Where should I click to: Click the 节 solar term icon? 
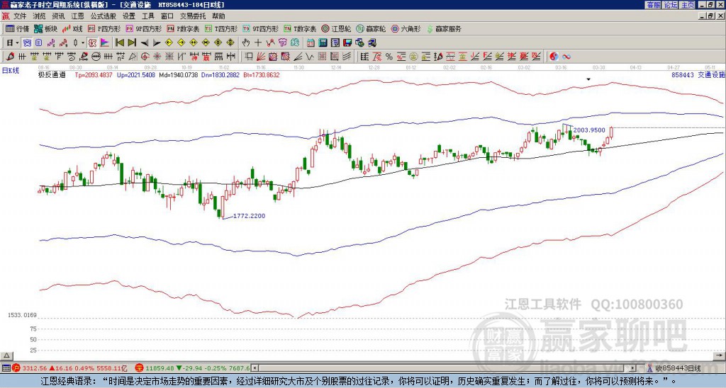tap(282, 43)
